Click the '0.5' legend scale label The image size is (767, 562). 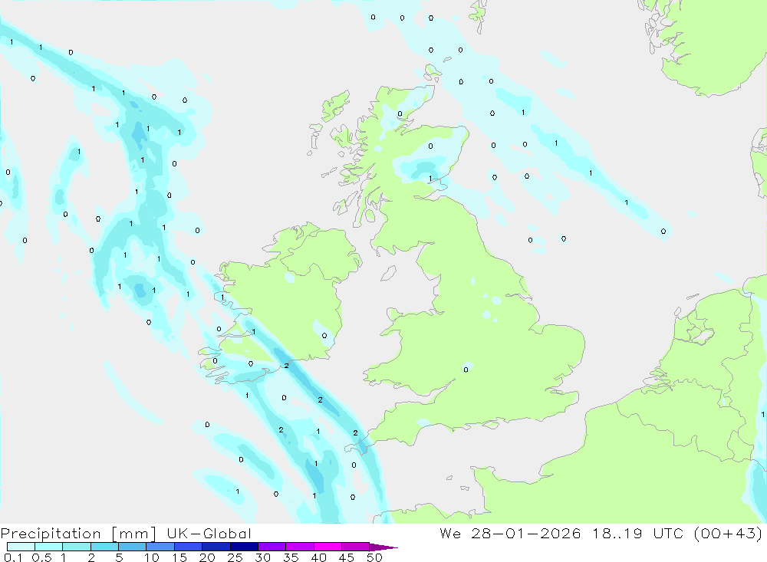coord(41,557)
